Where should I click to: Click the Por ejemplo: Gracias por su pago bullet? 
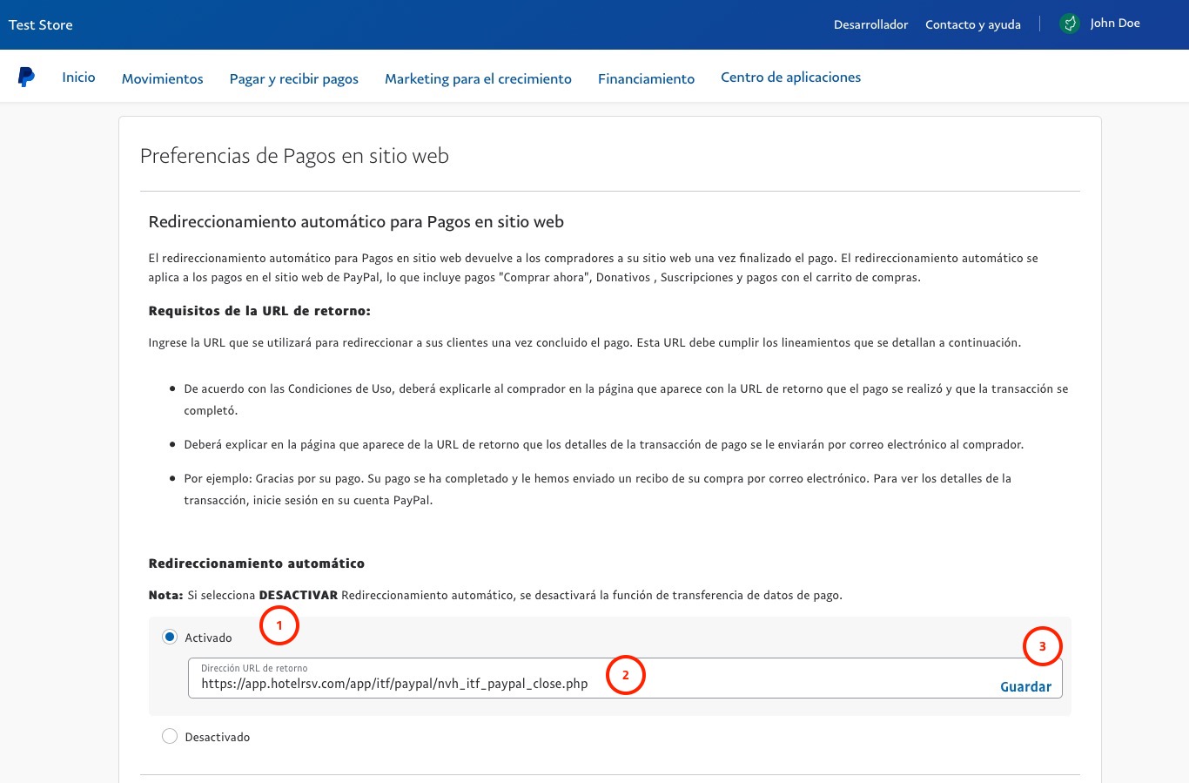pos(597,489)
